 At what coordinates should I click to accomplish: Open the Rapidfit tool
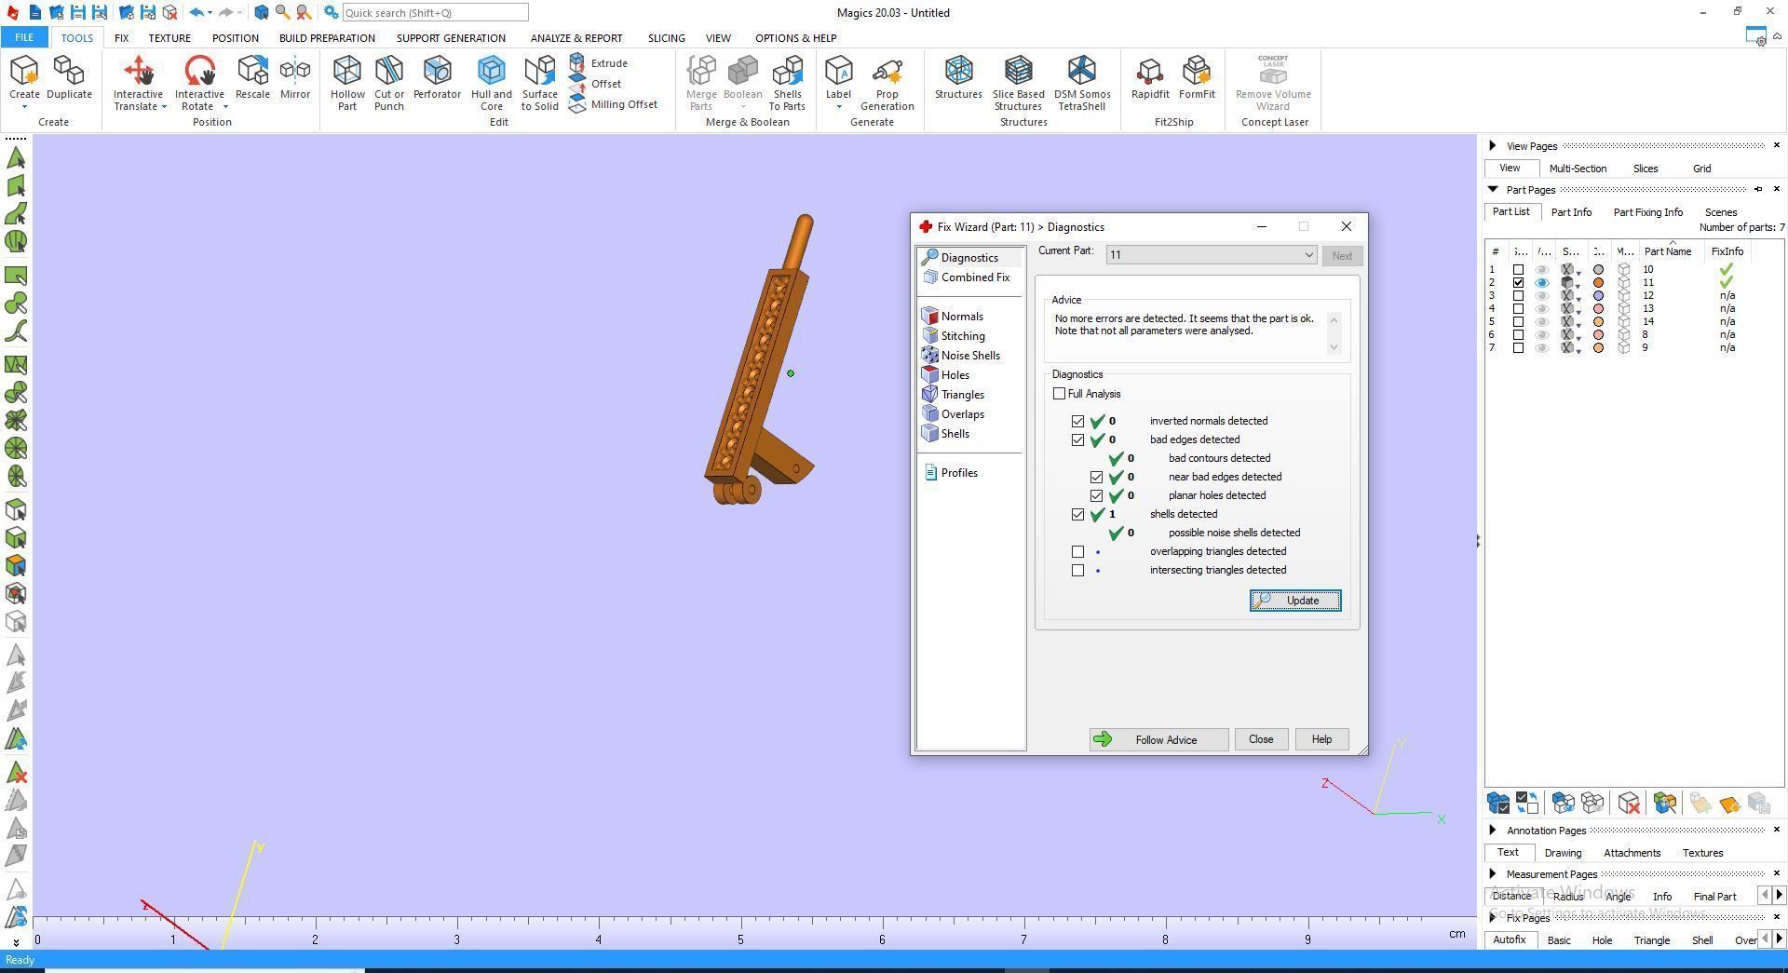coord(1150,78)
